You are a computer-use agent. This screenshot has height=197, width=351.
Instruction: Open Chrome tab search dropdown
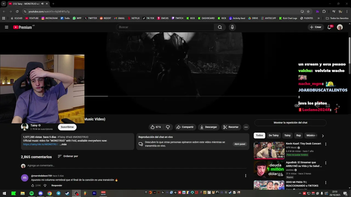pos(4,4)
